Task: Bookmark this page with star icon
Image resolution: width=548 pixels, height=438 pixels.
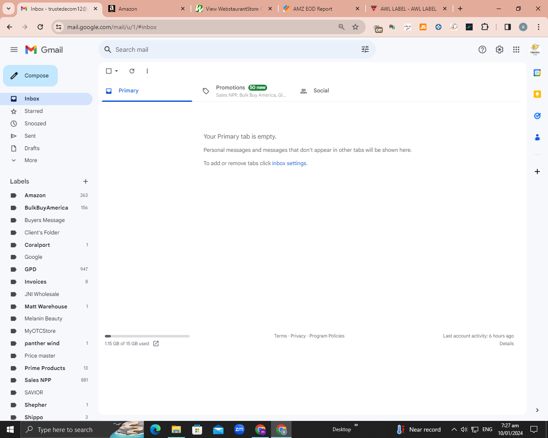Action: tap(355, 27)
